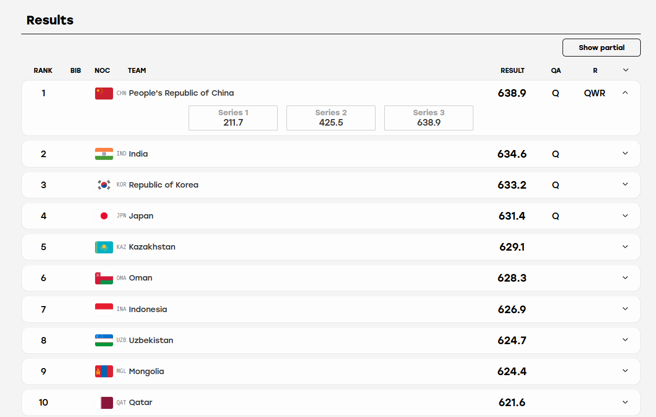Click the Uzbekistan flag icon
656x417 pixels.
(x=104, y=340)
